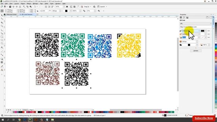Image resolution: width=217 pixels, height=122 pixels.
Task: Open the Object menu
Action: point(23,4)
